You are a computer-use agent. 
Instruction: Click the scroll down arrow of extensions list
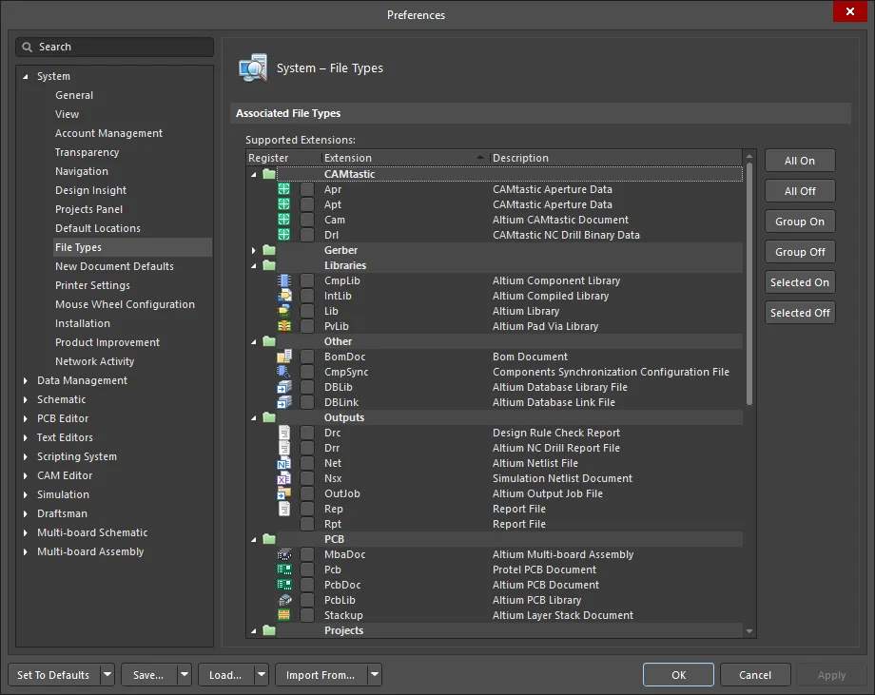(749, 631)
